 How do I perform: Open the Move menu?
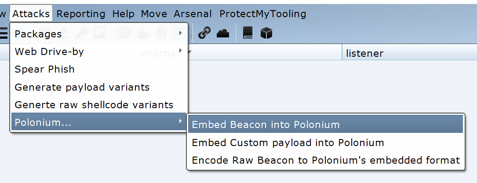pyautogui.click(x=154, y=14)
